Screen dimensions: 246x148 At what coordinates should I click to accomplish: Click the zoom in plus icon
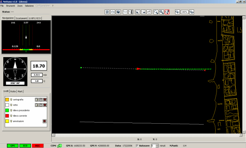(x=191, y=12)
